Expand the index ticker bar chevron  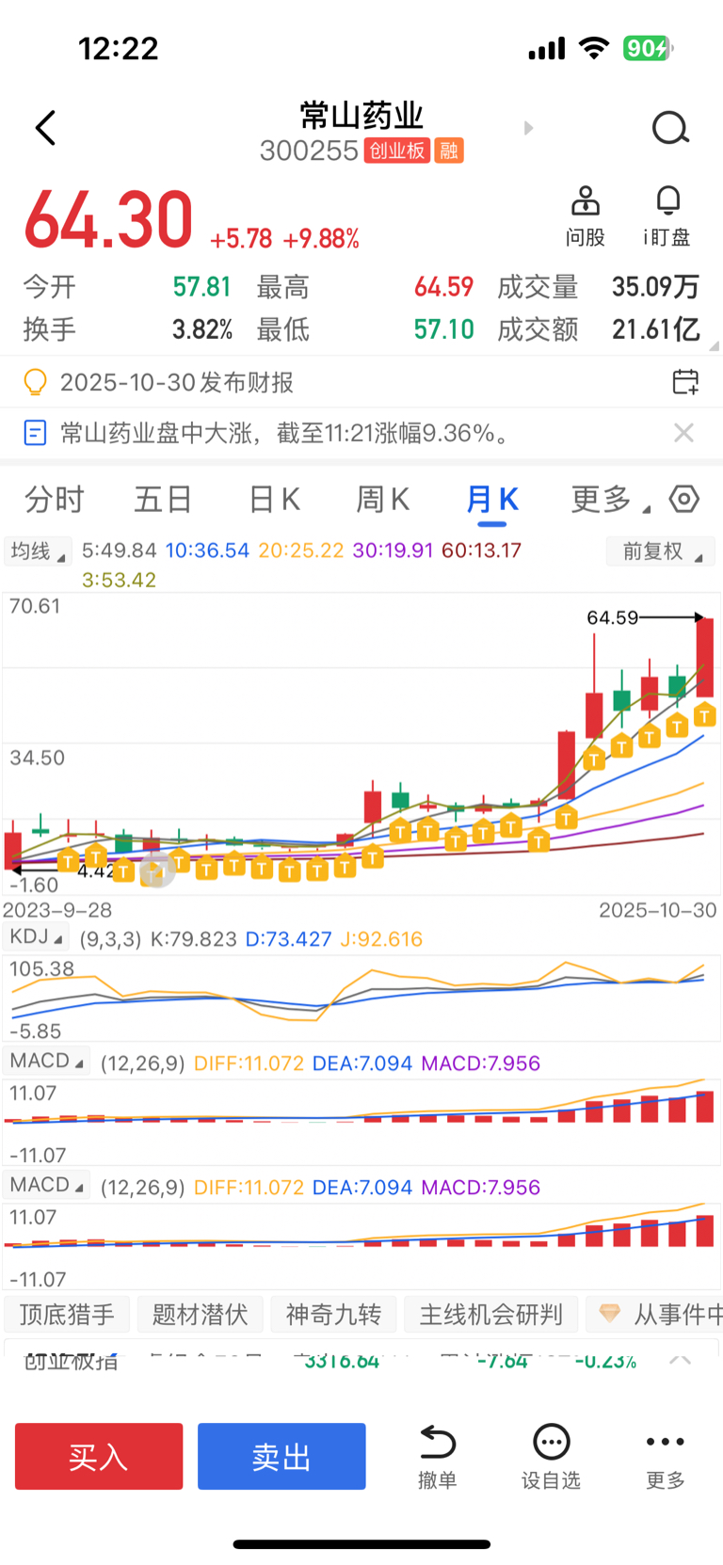[681, 1361]
